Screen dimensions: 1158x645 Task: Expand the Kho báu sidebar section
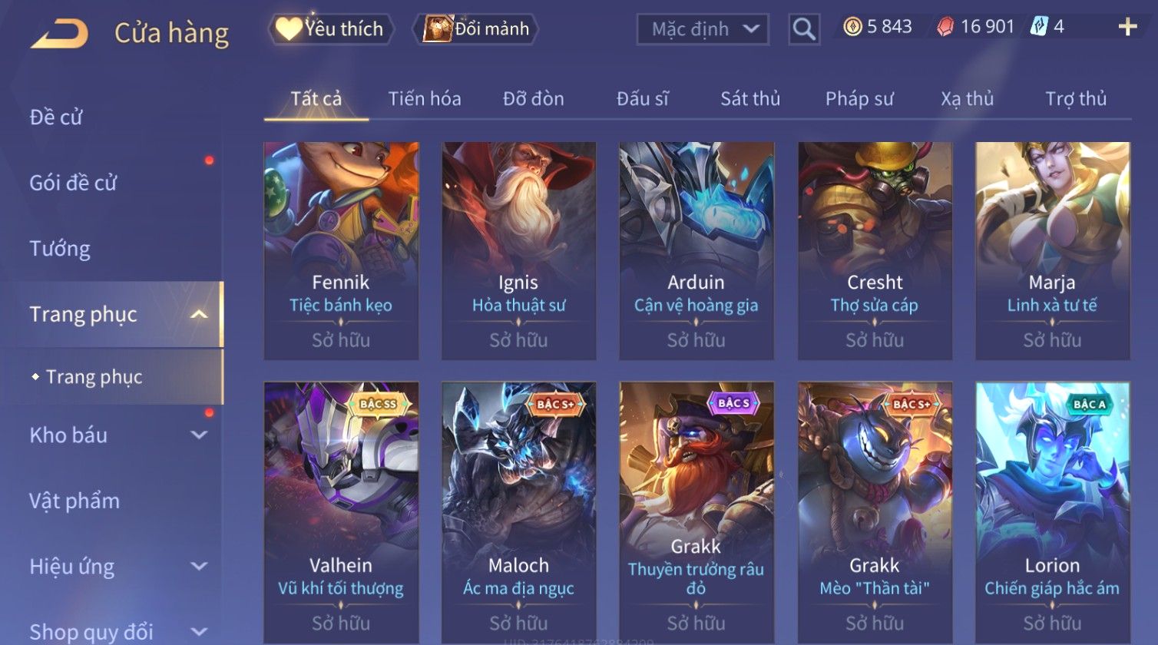pyautogui.click(x=198, y=435)
